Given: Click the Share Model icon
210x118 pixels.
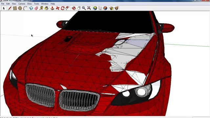Looking at the screenshot, I should pos(116,8).
